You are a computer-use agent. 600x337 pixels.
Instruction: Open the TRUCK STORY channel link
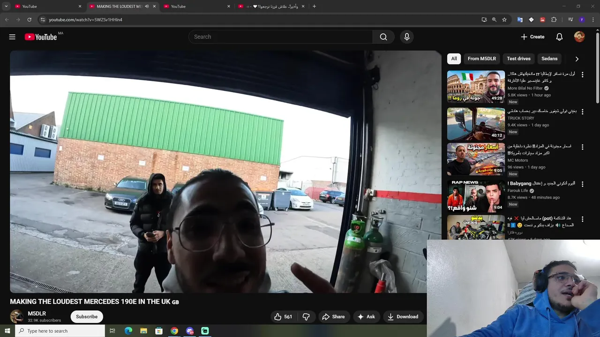pos(521,118)
